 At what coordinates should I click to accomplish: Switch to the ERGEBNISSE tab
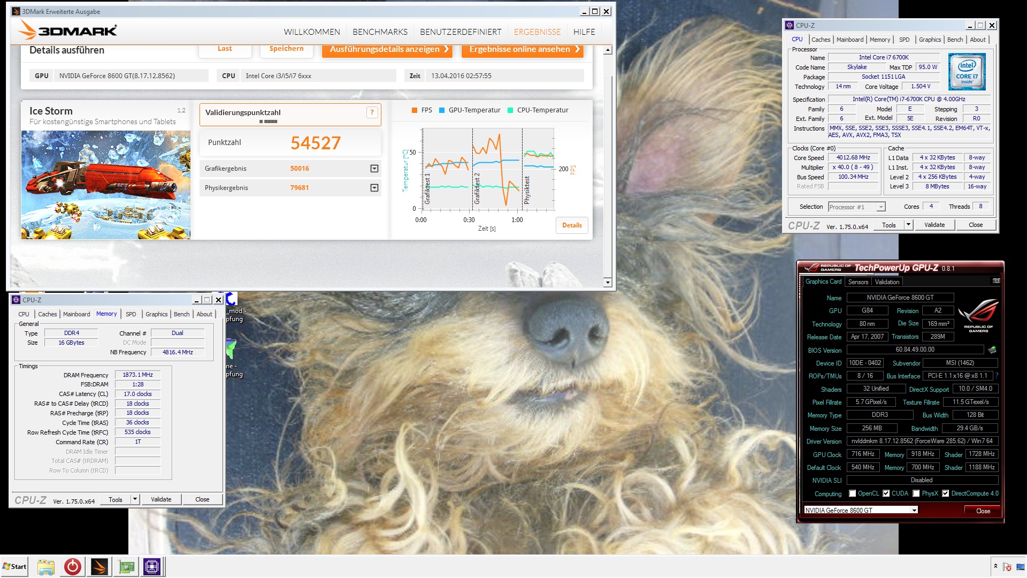537,32
